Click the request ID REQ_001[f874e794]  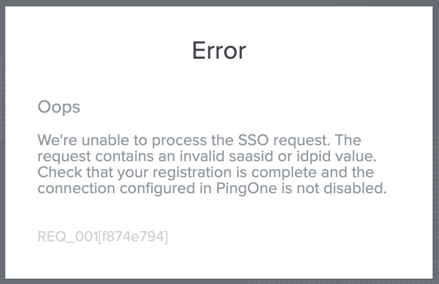coord(103,236)
